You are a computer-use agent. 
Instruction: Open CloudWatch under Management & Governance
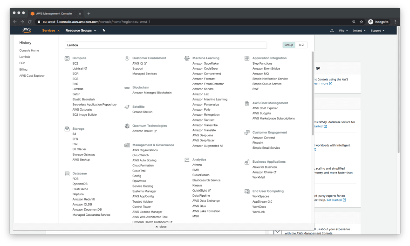[x=140, y=155]
